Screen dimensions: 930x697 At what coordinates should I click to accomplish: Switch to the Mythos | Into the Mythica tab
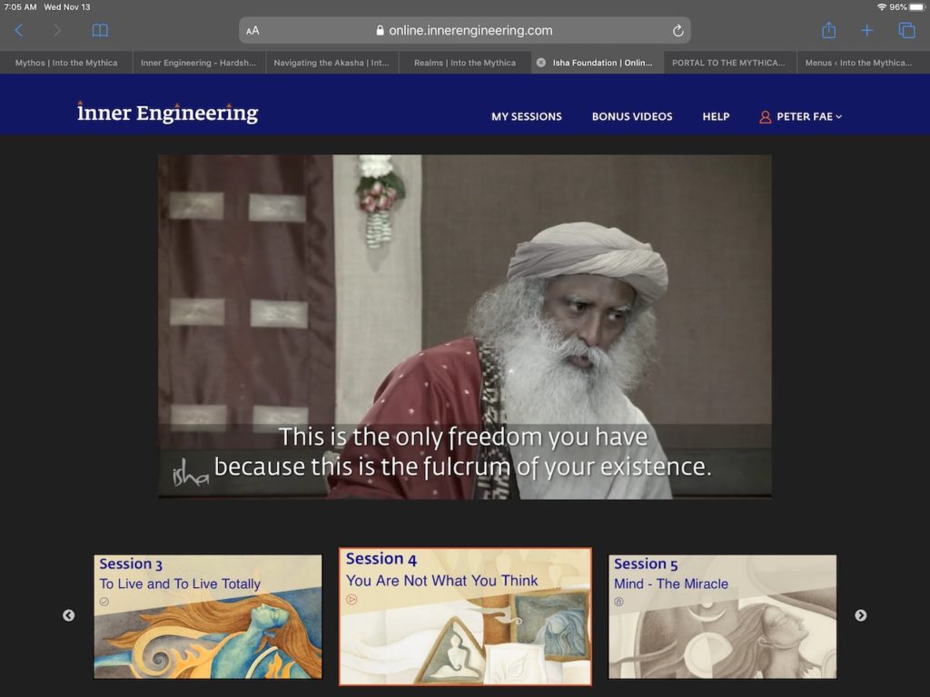pos(66,63)
